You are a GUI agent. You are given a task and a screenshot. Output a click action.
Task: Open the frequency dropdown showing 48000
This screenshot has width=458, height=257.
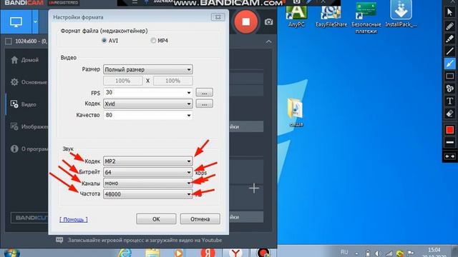[148, 194]
